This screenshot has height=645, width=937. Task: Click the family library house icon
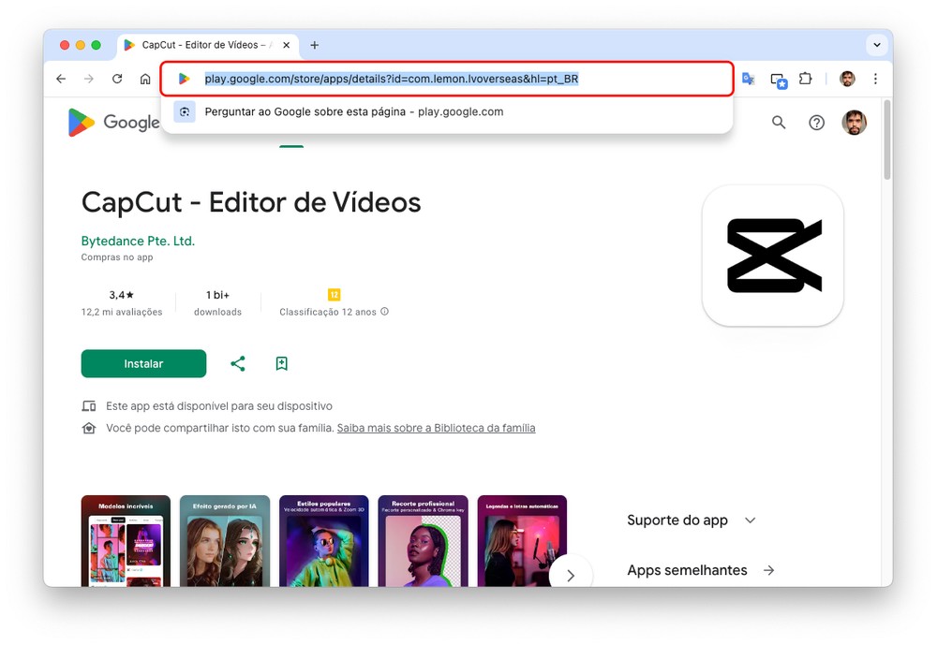click(89, 428)
